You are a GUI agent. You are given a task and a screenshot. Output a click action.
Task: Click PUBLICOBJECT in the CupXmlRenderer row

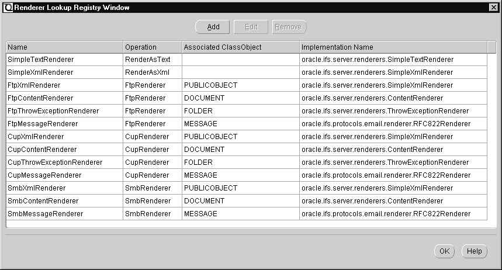241,136
